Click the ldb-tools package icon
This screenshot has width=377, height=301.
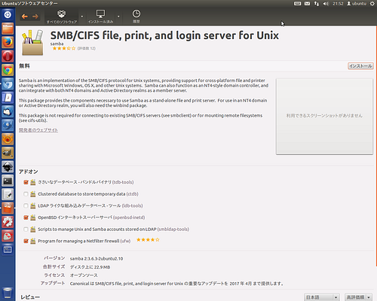33,205
